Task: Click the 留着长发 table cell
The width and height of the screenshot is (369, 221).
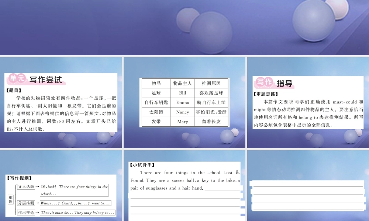Action: point(211,122)
